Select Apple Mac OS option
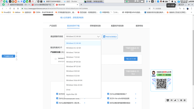The image size is (194, 109). point(83,94)
